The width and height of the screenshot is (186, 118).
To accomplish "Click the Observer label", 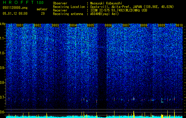I will (60, 3).
